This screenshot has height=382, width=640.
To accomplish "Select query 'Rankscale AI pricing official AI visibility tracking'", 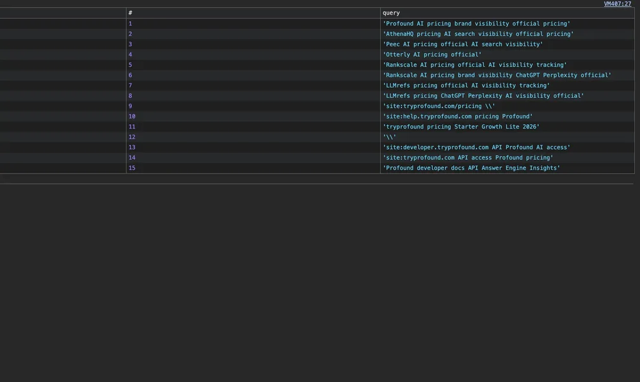I will point(475,65).
